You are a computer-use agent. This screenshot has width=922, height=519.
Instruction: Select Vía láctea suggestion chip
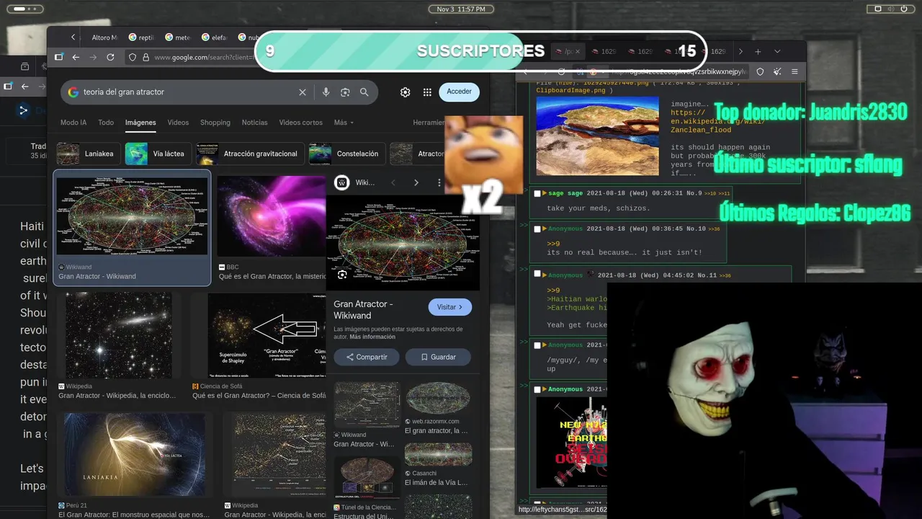157,154
